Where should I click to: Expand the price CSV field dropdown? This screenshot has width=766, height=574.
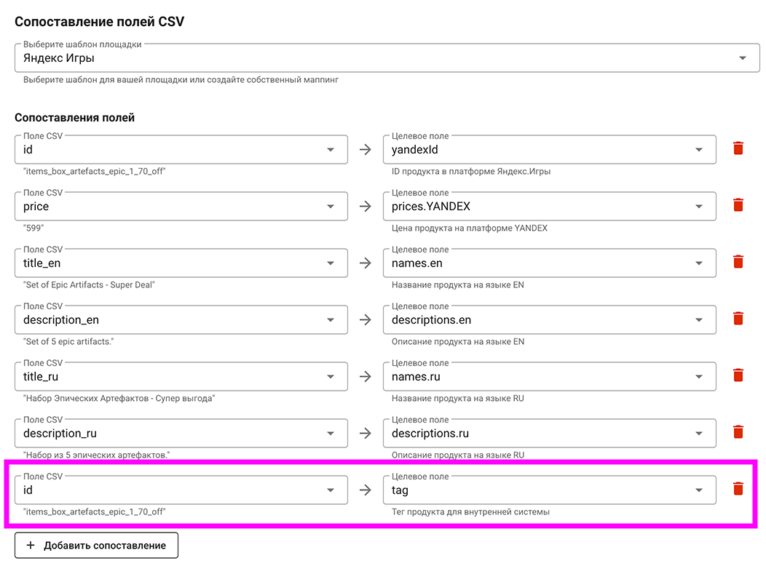pos(181,207)
